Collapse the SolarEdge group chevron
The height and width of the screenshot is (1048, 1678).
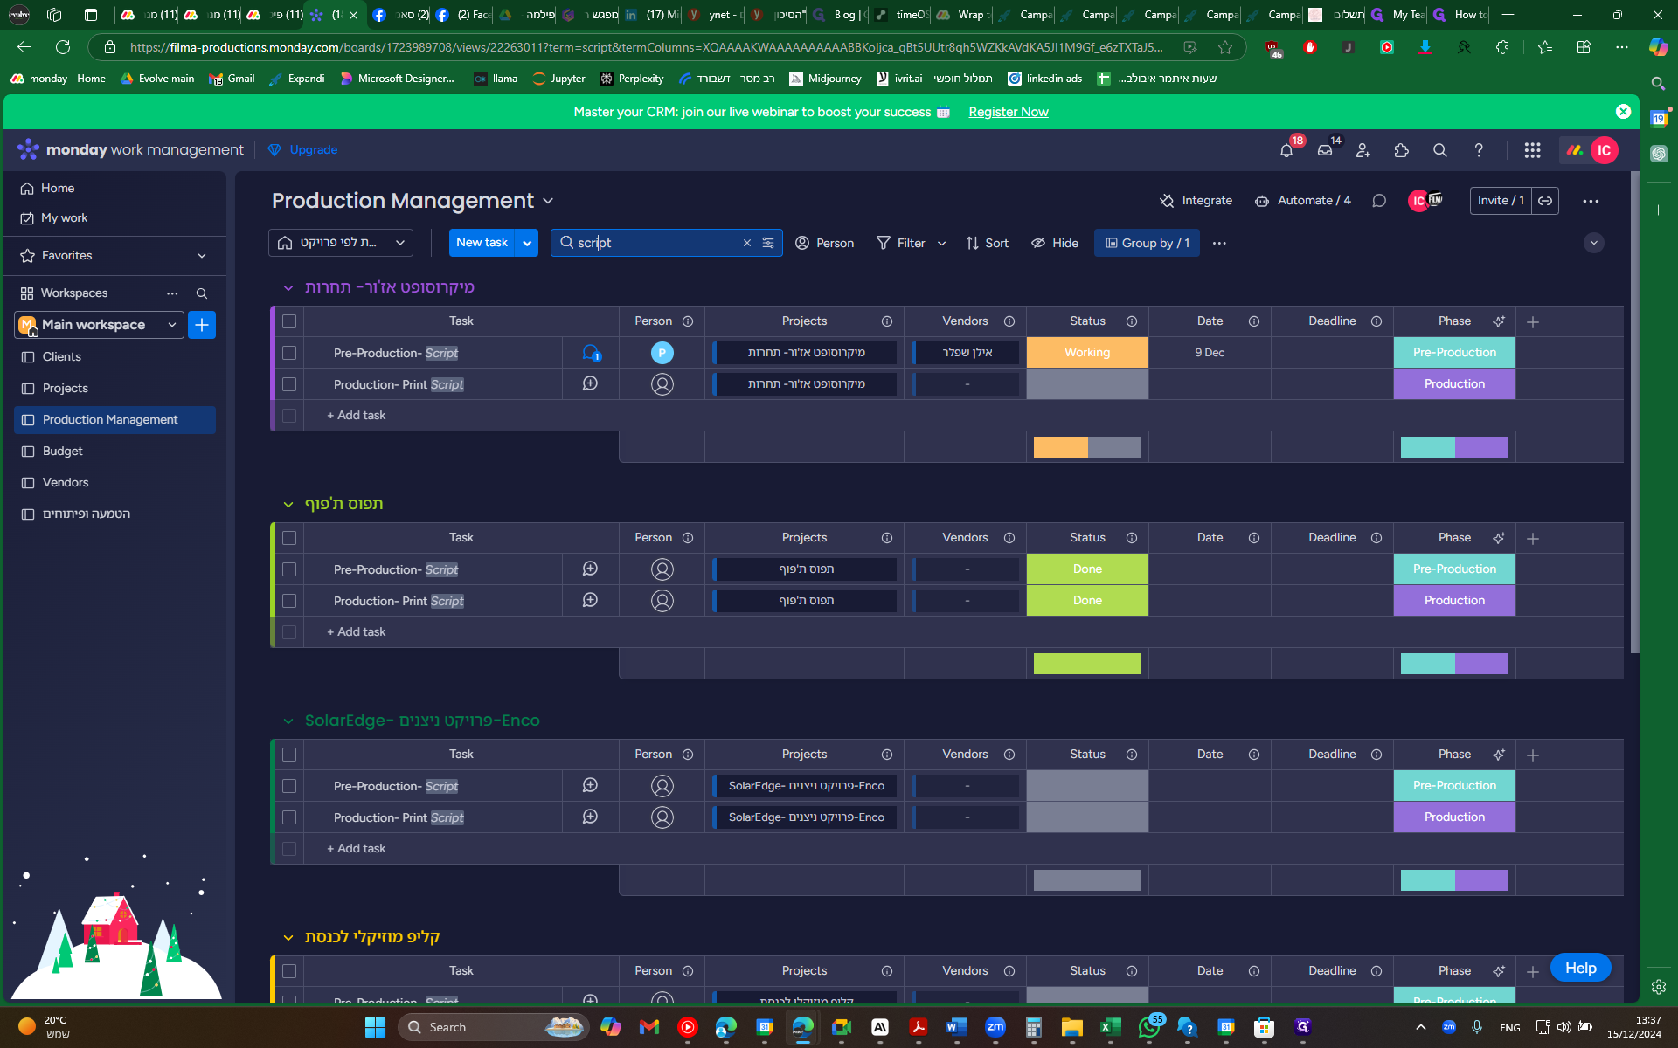click(288, 721)
